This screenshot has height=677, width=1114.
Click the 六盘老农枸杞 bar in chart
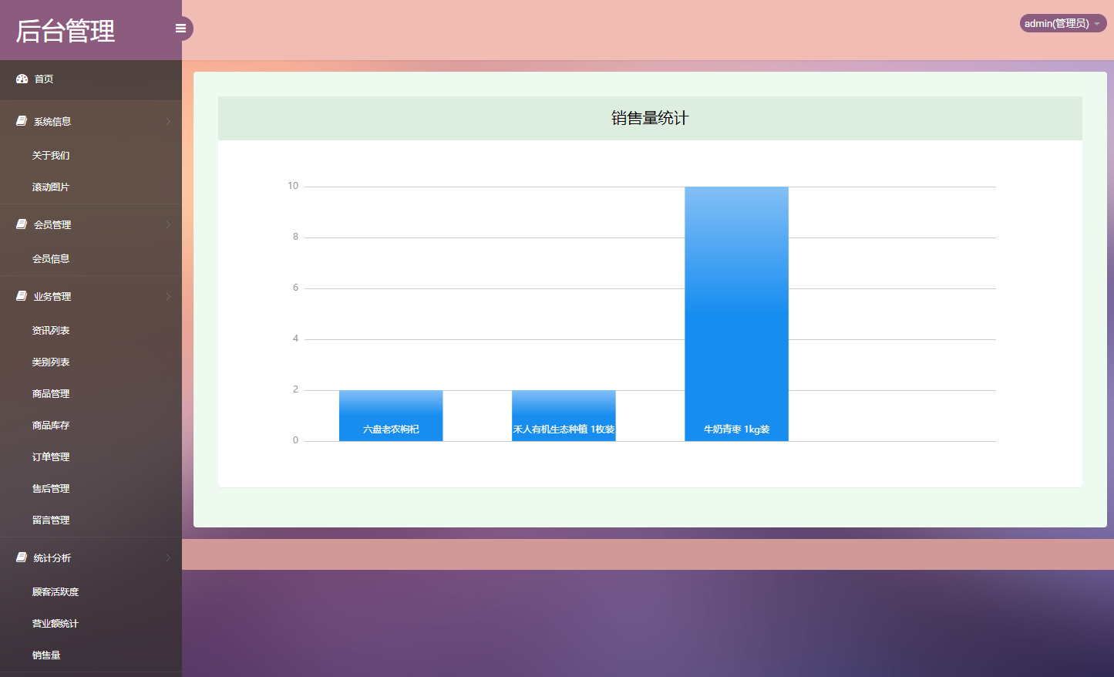tap(391, 416)
